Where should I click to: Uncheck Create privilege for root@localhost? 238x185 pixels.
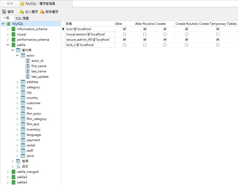pos(165,29)
